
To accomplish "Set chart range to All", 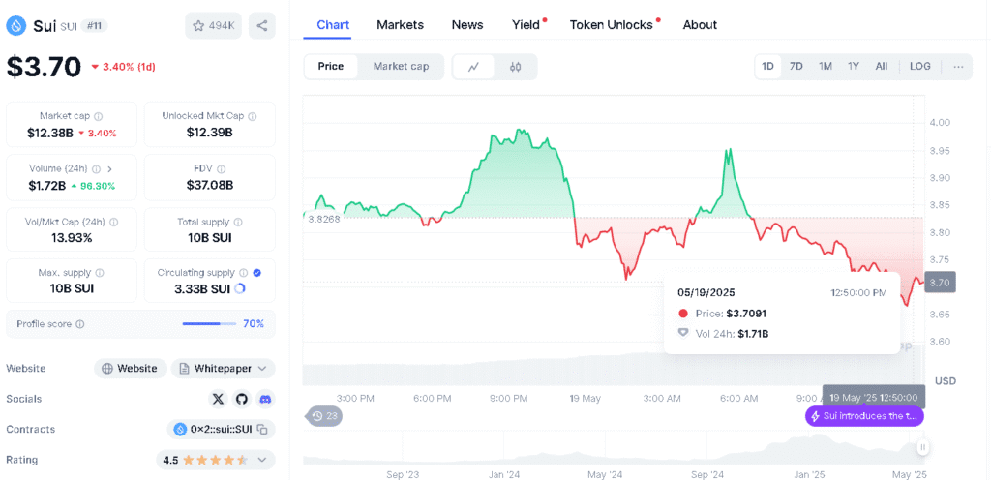I will [x=881, y=67].
